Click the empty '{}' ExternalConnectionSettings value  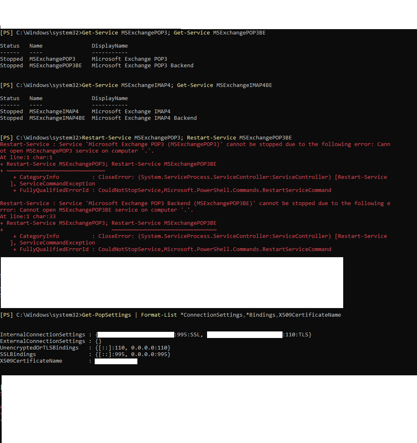[x=98, y=341]
